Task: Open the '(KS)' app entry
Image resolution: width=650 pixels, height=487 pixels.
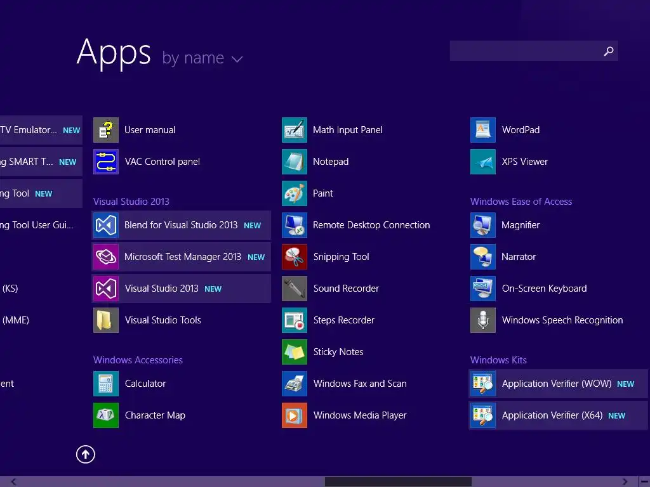Action: 10,289
